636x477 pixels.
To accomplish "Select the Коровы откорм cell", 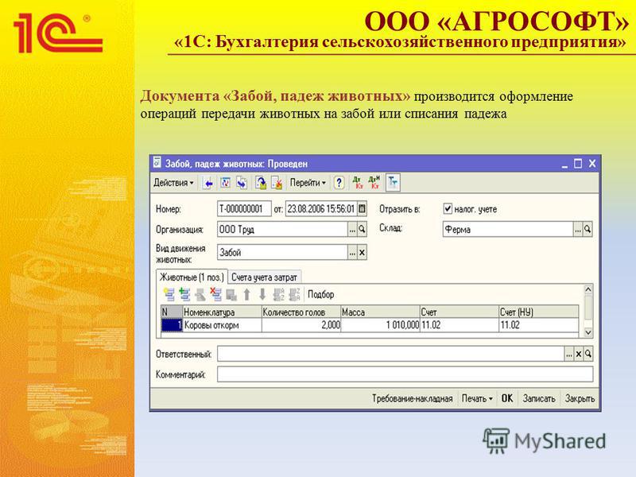I will [222, 325].
